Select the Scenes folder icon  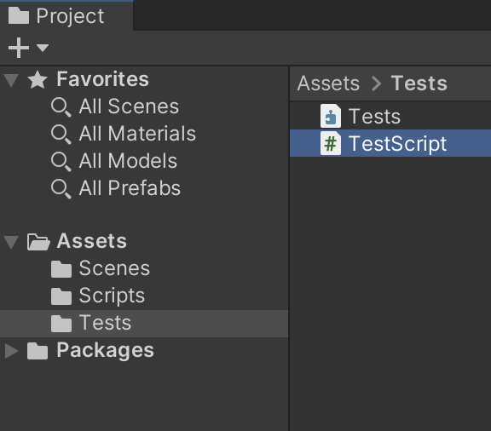(x=61, y=269)
